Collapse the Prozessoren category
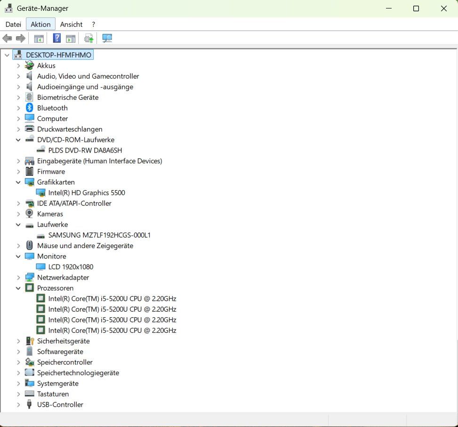 pos(18,288)
